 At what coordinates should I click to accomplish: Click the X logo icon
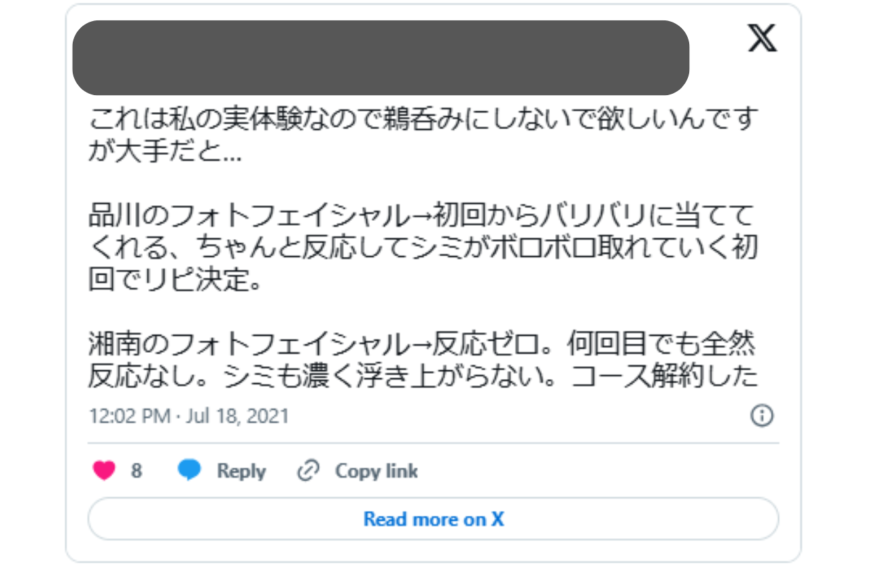(762, 38)
